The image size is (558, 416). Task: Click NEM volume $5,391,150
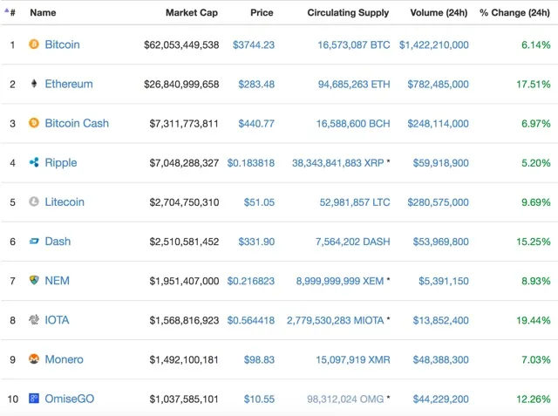pos(444,281)
